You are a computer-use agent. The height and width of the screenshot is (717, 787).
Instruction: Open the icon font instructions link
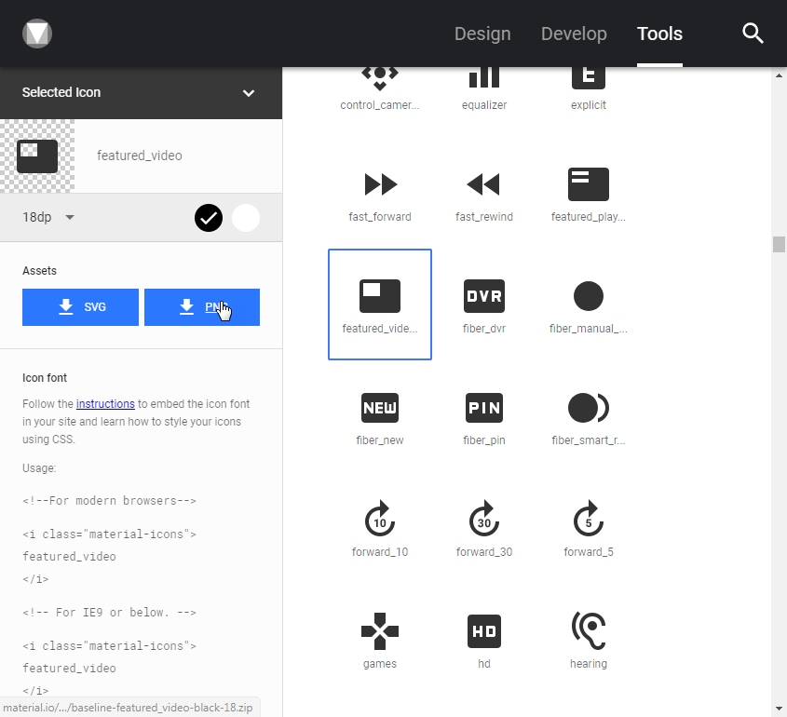pyautogui.click(x=105, y=403)
